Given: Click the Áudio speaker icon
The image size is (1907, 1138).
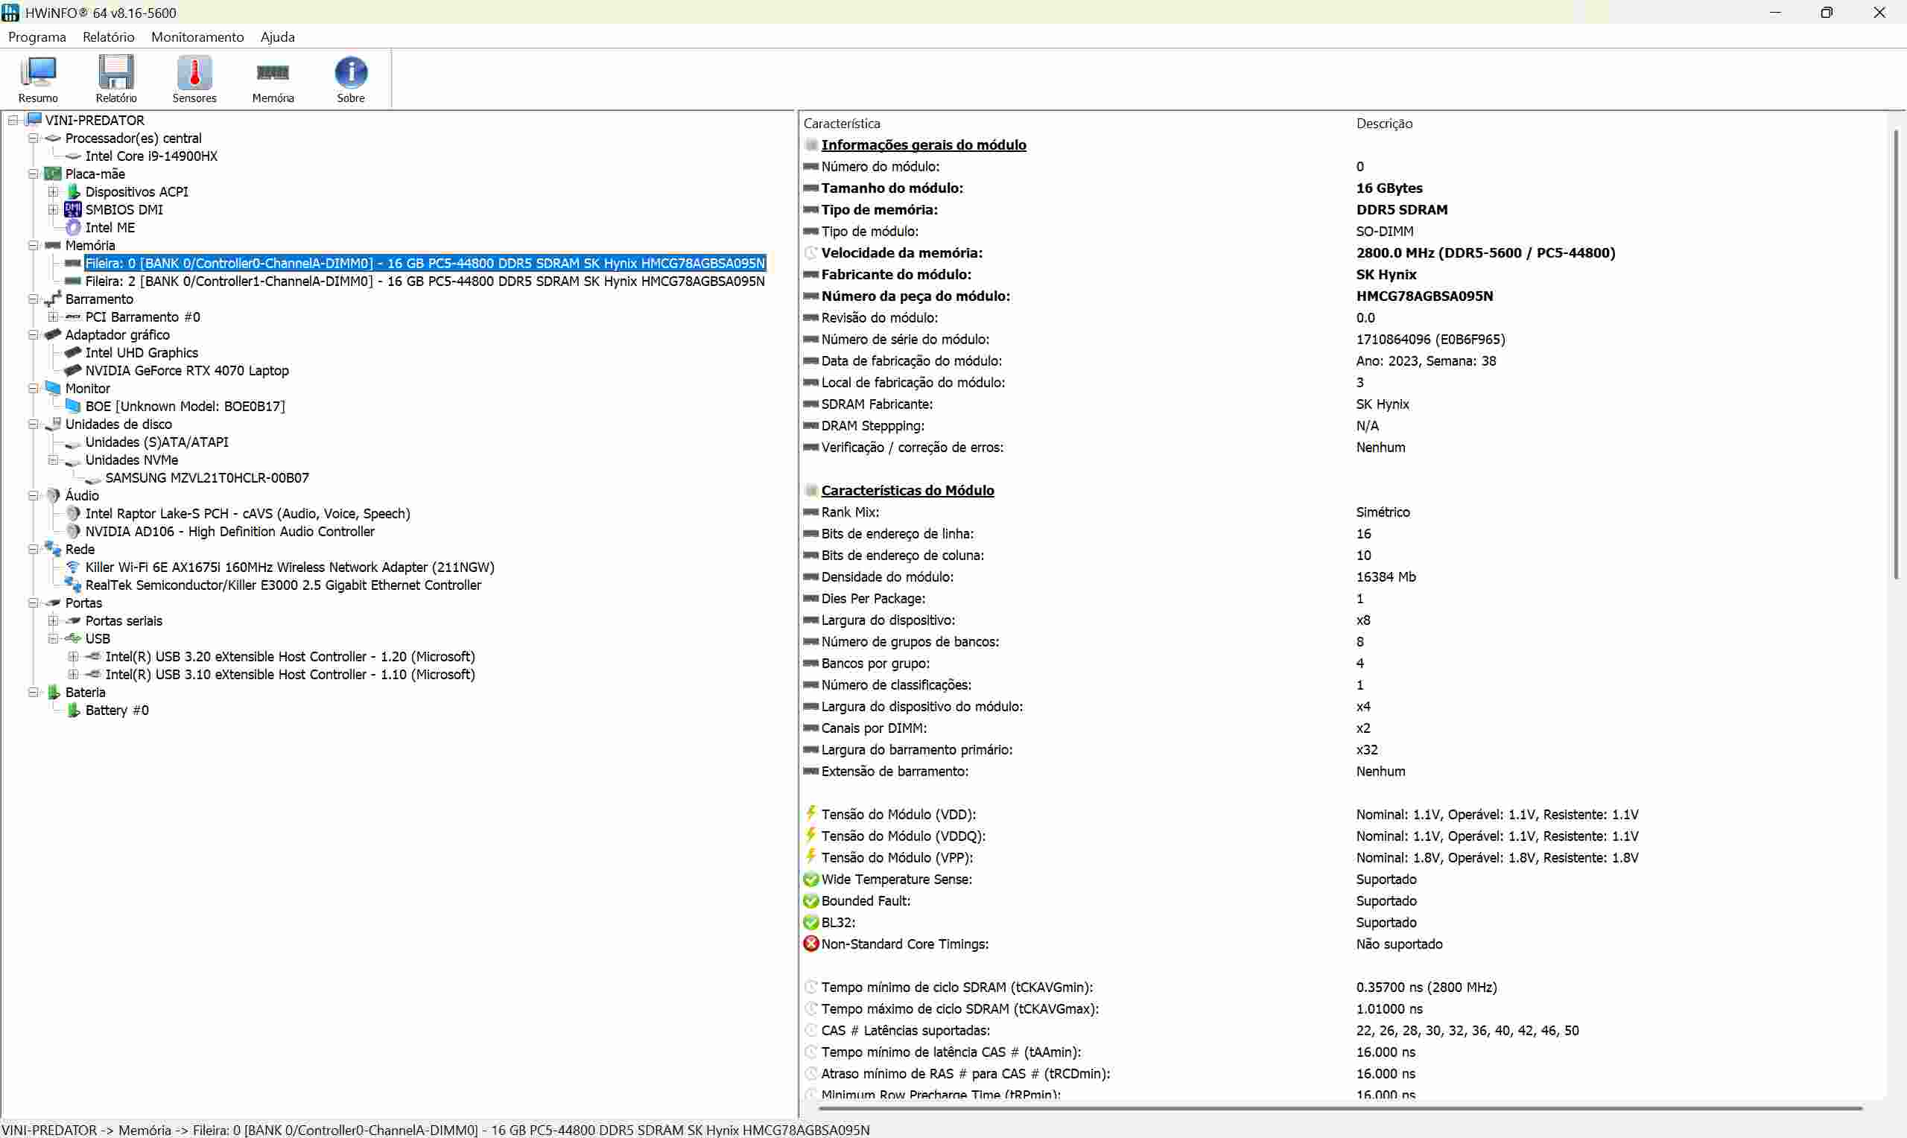Looking at the screenshot, I should pos(53,495).
